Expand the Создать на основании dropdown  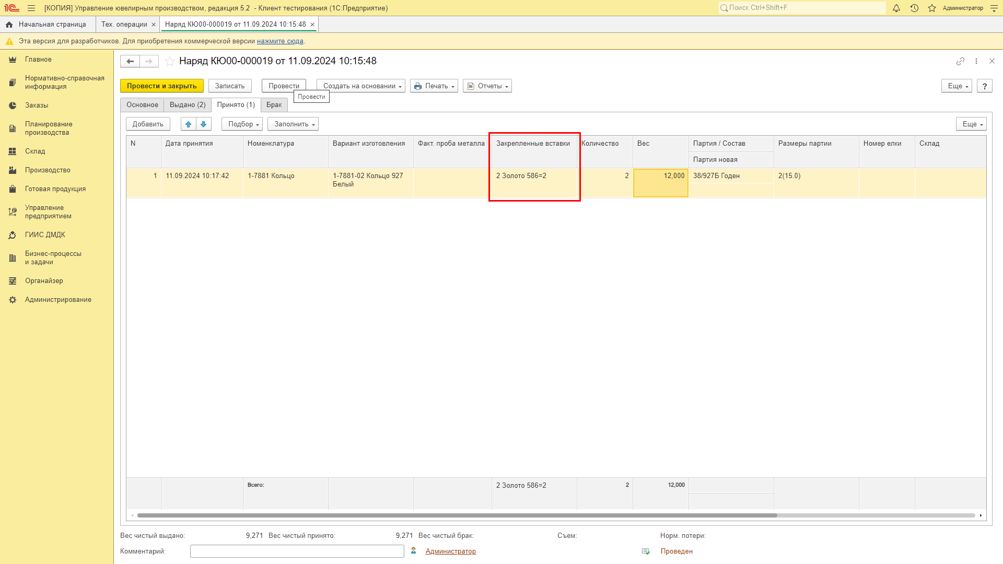click(x=361, y=86)
